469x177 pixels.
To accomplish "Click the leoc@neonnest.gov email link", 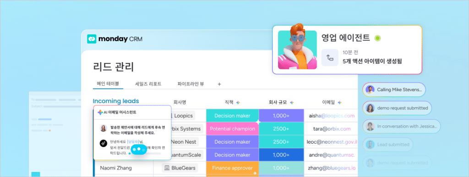I will click(x=332, y=142).
